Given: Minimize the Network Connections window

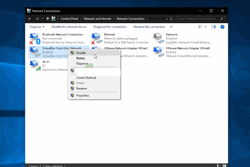Looking at the screenshot, I should coord(200,11).
